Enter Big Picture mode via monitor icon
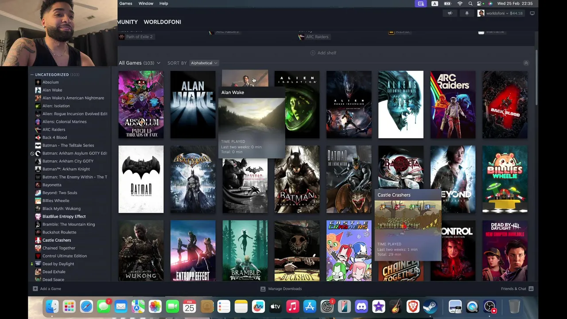567x319 pixels. pyautogui.click(x=532, y=13)
